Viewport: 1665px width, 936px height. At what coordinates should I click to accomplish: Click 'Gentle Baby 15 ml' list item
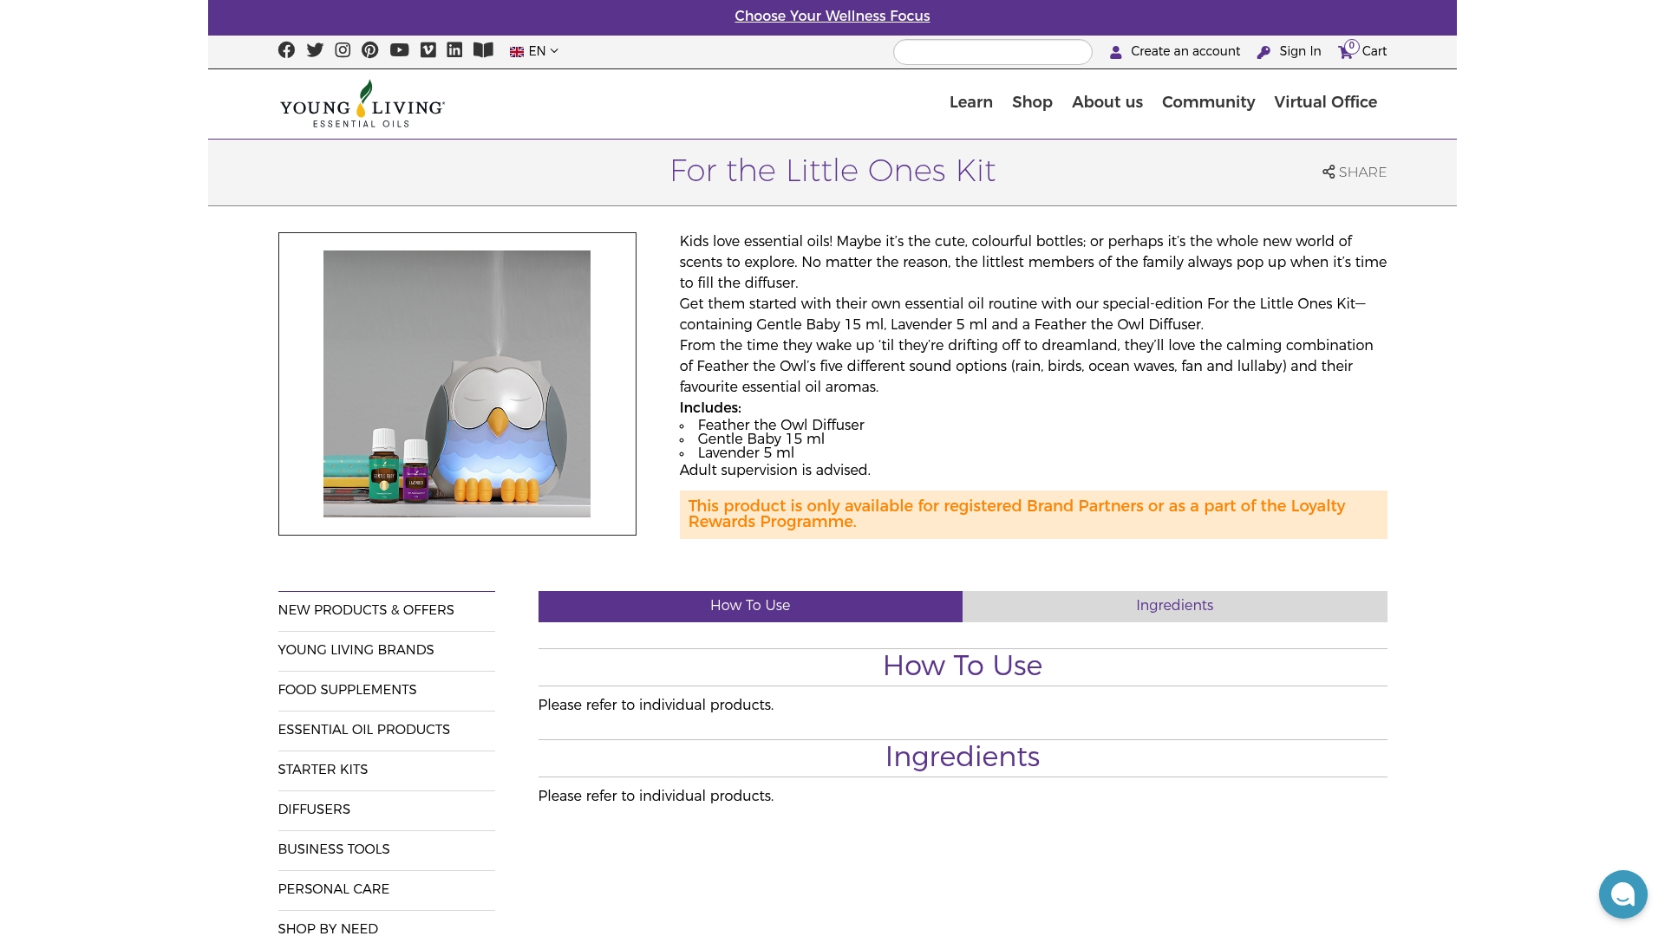coord(761,439)
